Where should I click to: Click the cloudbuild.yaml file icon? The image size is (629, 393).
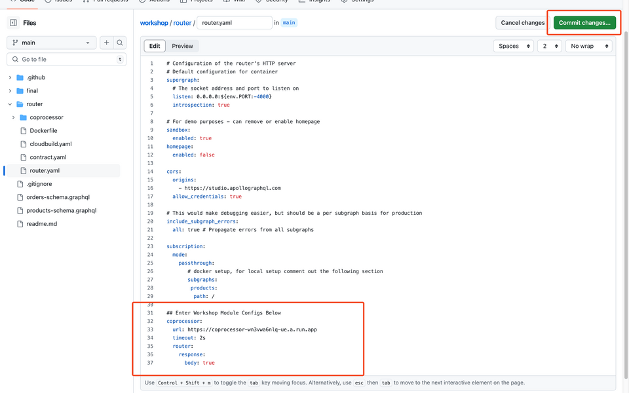click(x=24, y=144)
